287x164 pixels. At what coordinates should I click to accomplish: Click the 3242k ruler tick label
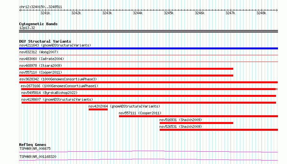(76, 13)
